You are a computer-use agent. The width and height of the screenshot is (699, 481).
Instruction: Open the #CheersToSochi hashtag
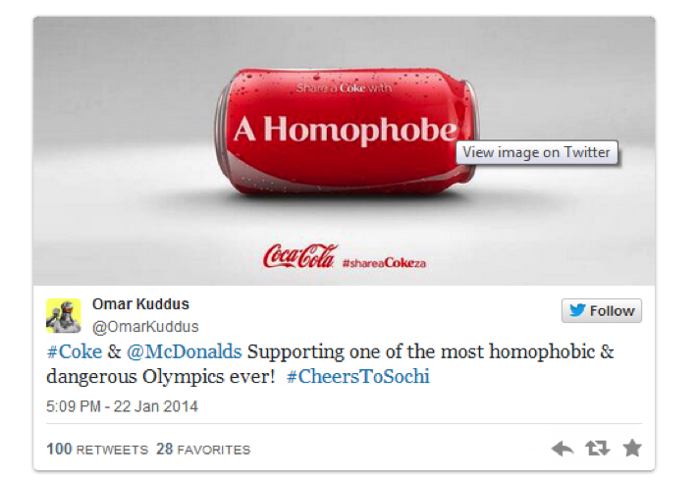click(358, 376)
